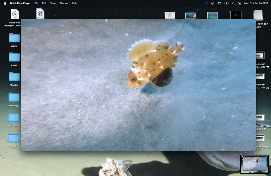The image size is (271, 176).
Task: Expand the View menu
Action: 53,3
